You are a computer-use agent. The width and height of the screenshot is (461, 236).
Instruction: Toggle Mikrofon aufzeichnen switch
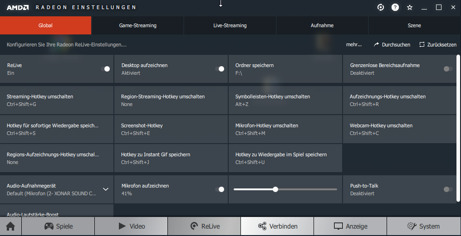[220, 189]
